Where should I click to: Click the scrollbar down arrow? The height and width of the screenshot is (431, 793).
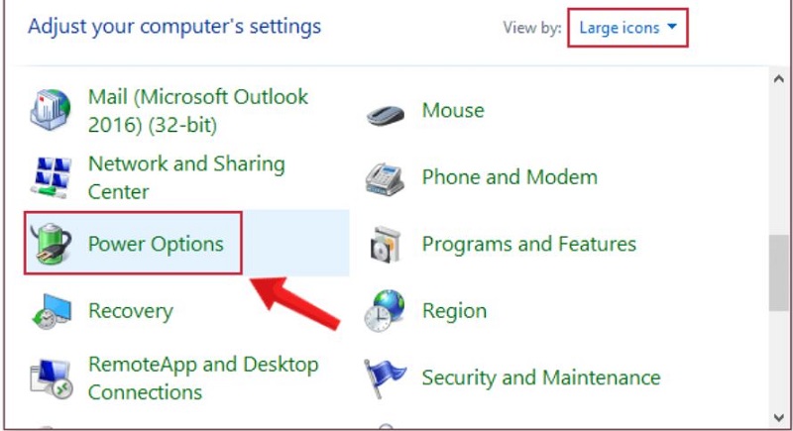tap(779, 417)
